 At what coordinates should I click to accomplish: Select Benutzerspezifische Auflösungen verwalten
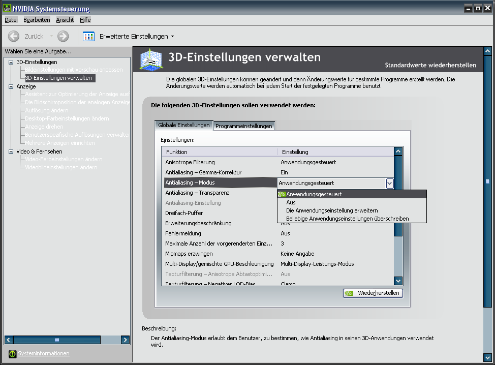pyautogui.click(x=77, y=135)
